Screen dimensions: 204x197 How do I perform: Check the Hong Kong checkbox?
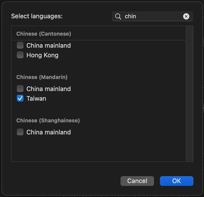click(x=20, y=55)
